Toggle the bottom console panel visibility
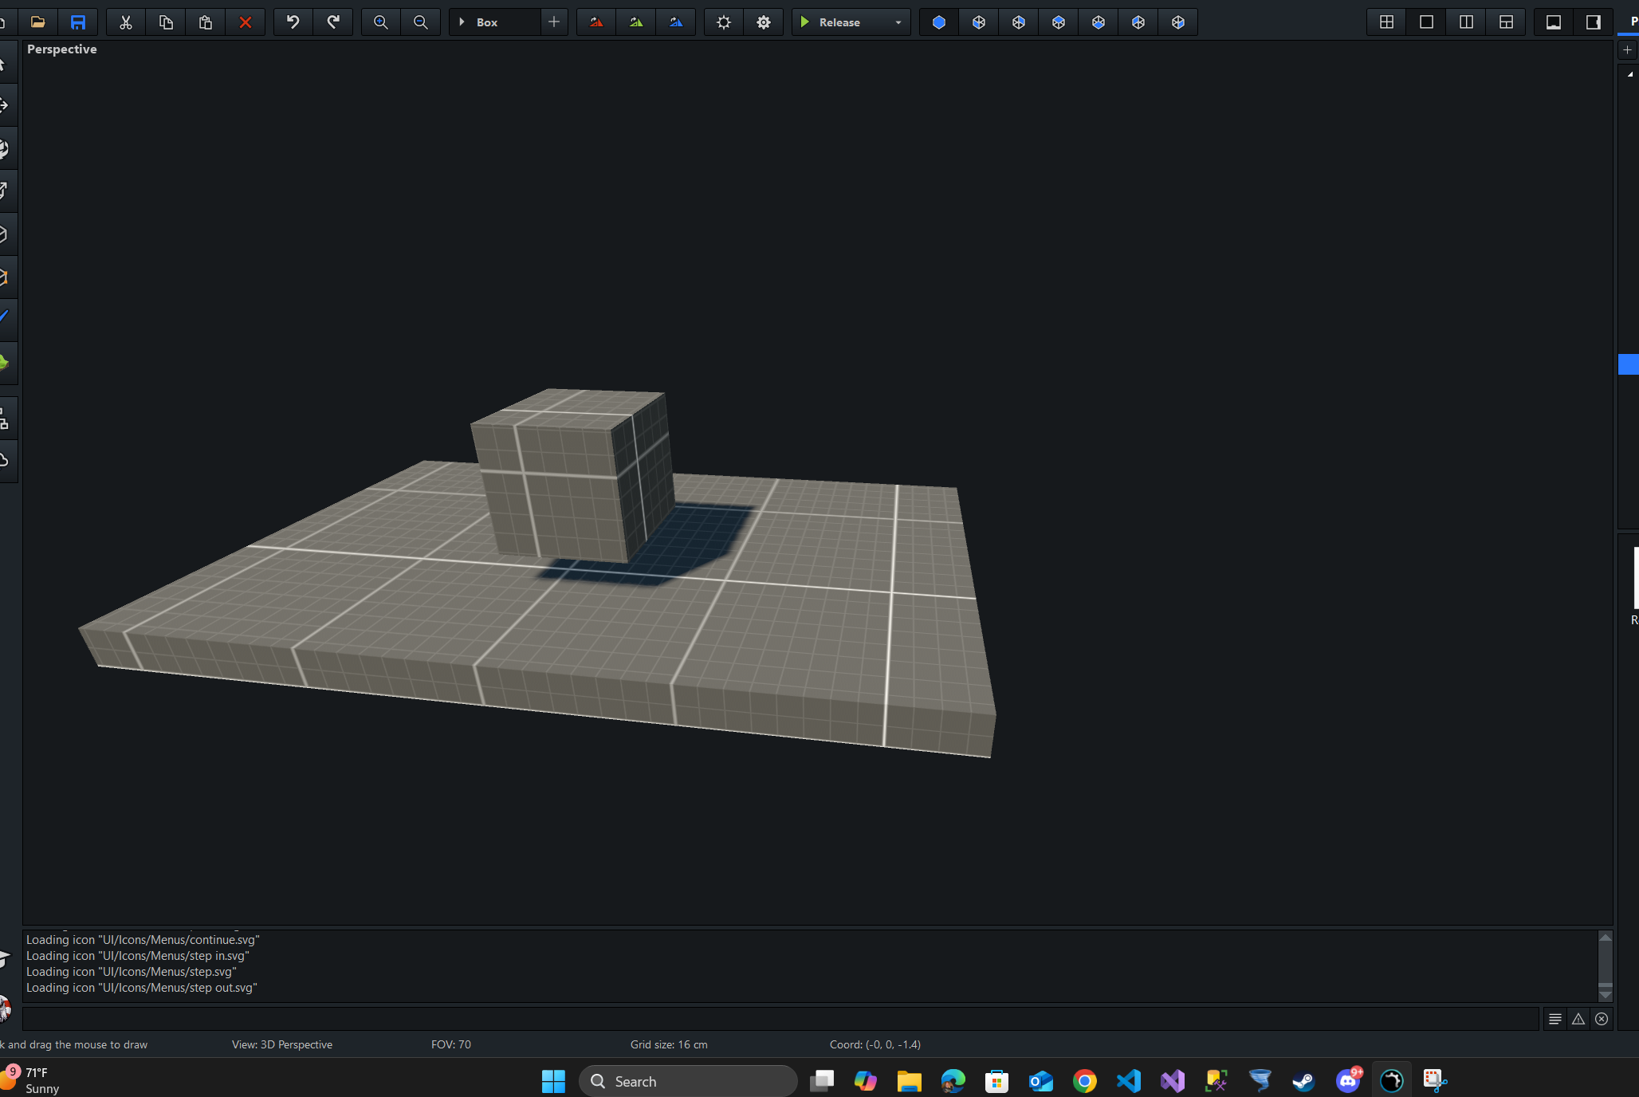Image resolution: width=1639 pixels, height=1097 pixels. 1554,22
